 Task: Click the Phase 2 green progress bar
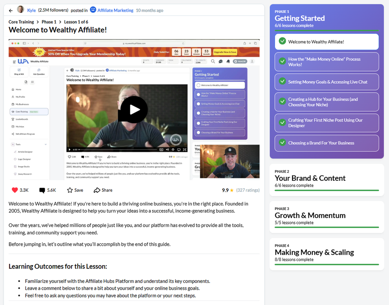pos(326,190)
